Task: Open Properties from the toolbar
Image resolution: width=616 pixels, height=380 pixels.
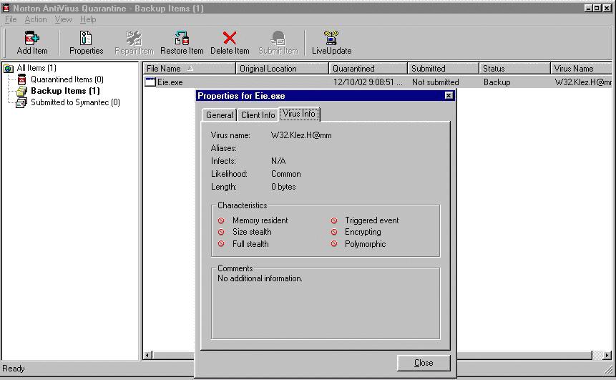Action: click(86, 39)
